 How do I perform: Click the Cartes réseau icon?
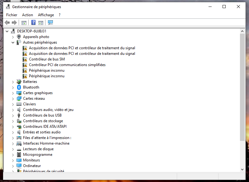(19, 98)
